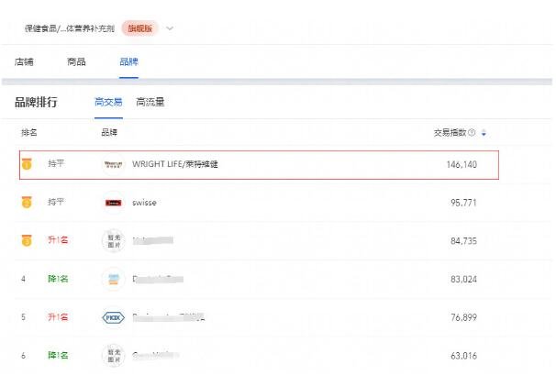Open the 保健食品 category selector
The image size is (556, 387).
(70, 28)
